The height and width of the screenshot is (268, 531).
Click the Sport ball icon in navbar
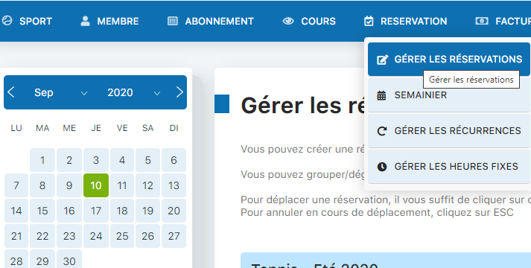click(x=7, y=21)
